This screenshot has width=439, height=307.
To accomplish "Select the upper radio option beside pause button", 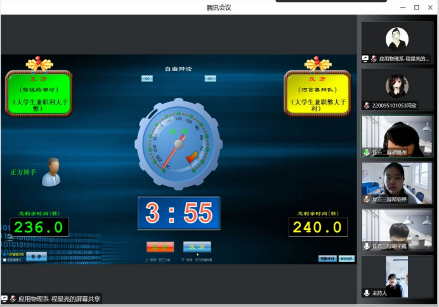I will pos(5,254).
